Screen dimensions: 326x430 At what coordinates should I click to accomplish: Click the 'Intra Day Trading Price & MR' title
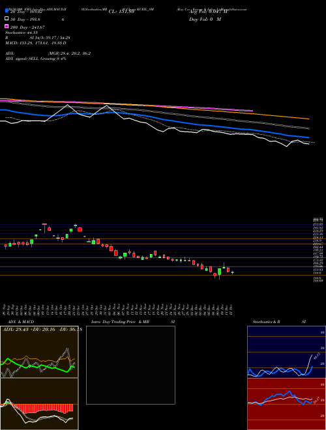click(x=120, y=322)
